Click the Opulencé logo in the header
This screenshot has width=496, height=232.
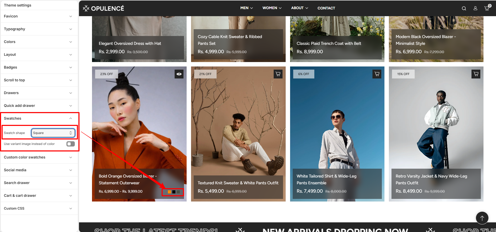[103, 8]
